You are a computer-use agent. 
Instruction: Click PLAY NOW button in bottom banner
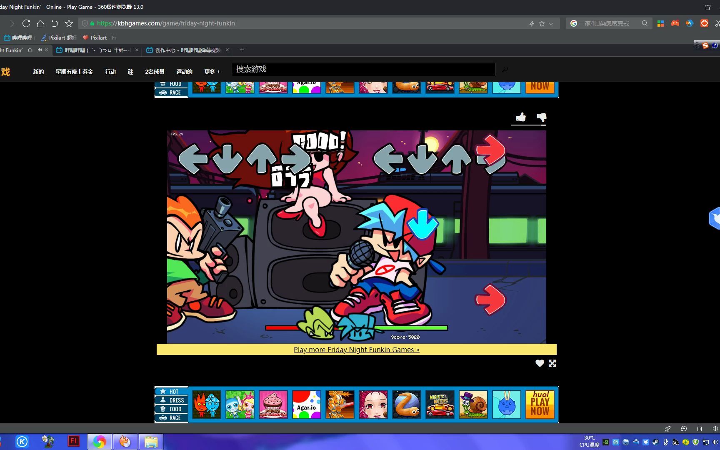540,404
